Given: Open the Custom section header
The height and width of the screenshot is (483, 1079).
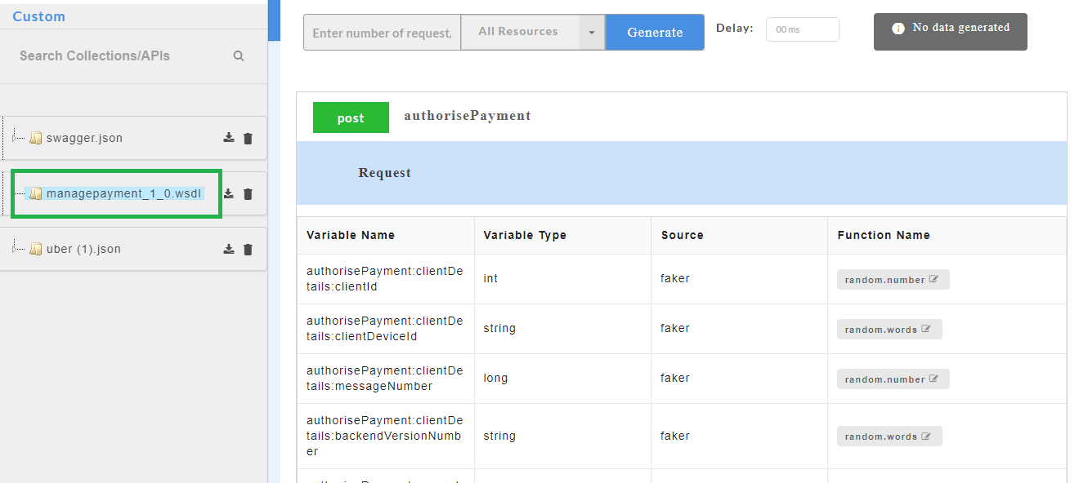Looking at the screenshot, I should 39,16.
